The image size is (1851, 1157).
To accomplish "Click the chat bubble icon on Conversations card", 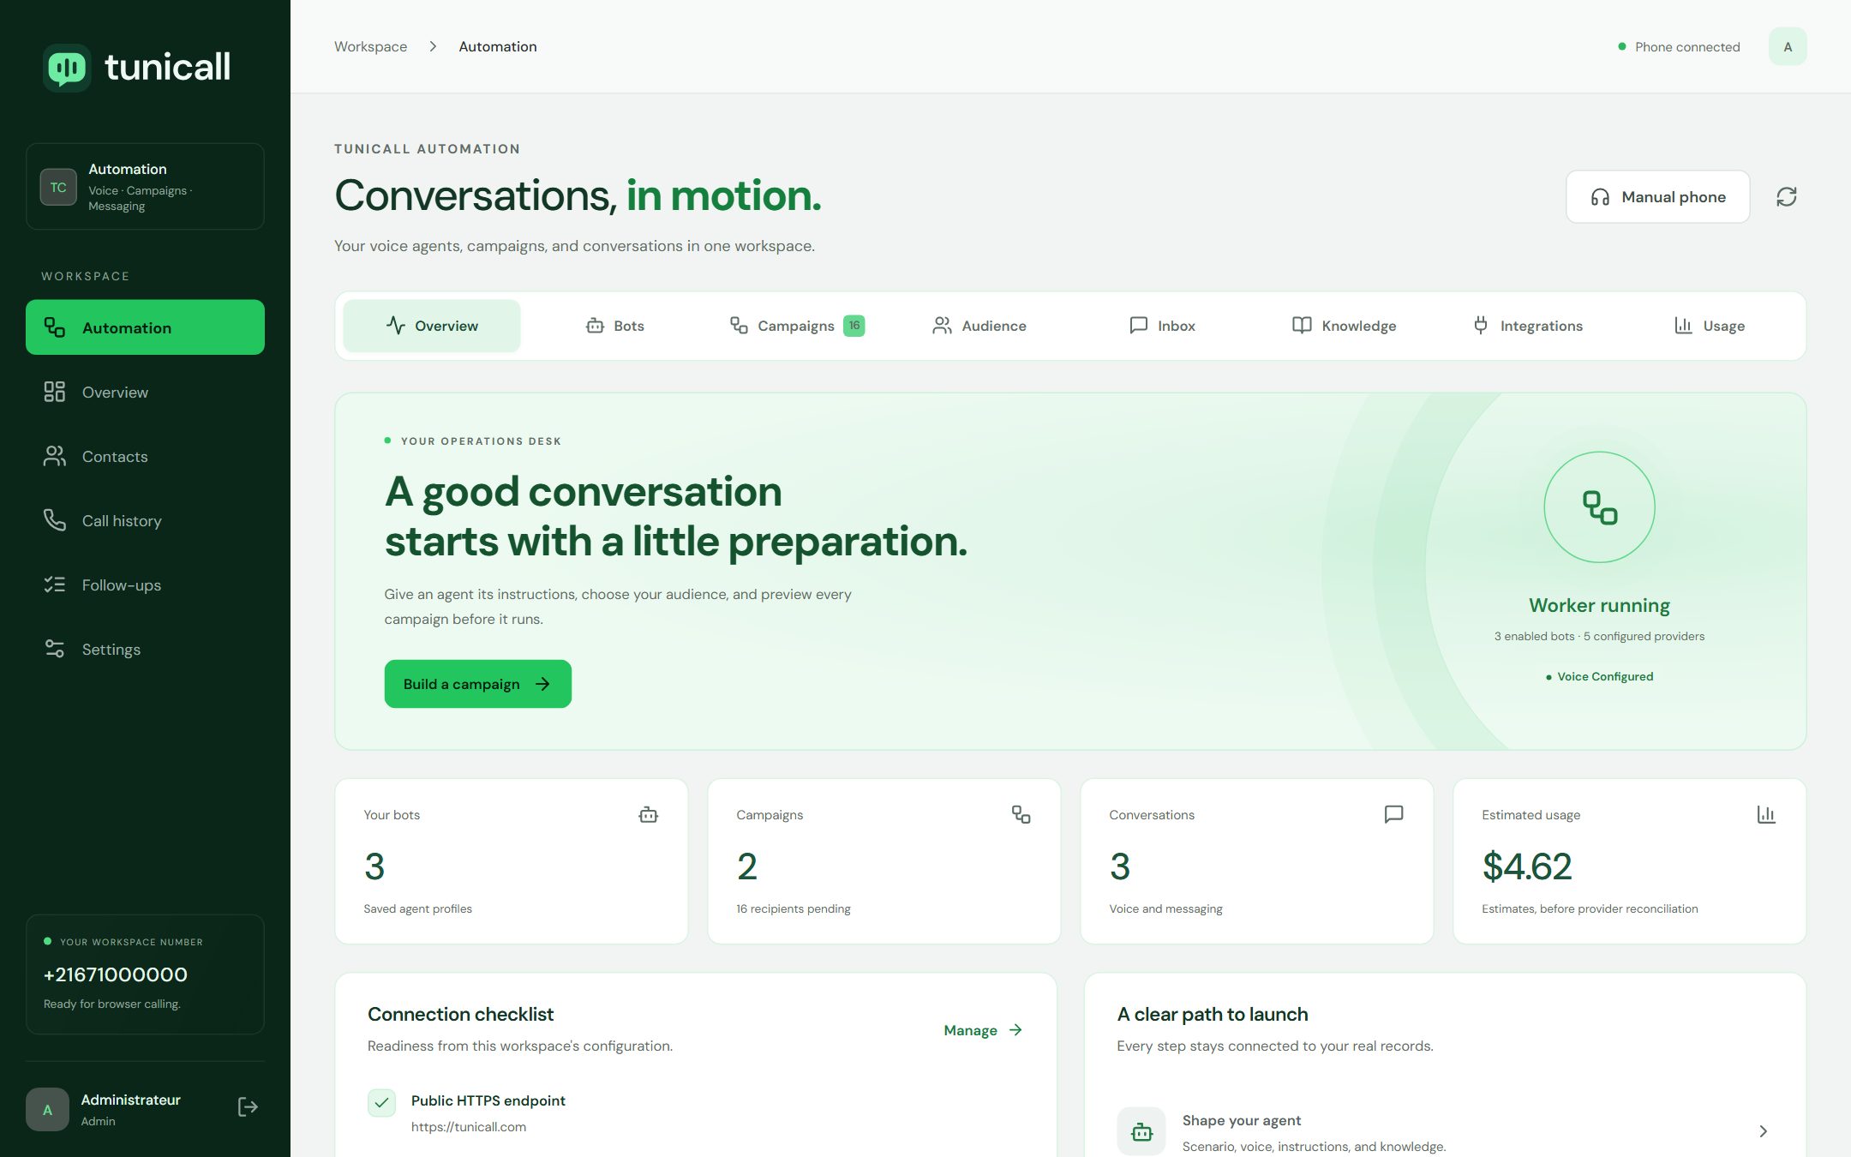I will click(x=1394, y=814).
